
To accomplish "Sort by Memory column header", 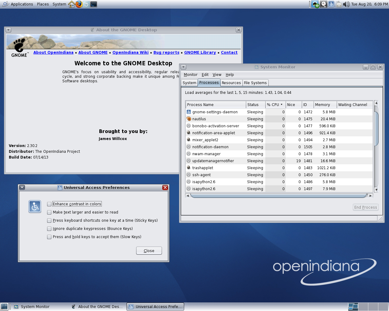I will [x=325, y=105].
